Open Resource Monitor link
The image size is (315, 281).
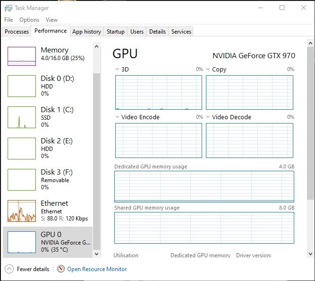pyautogui.click(x=97, y=269)
